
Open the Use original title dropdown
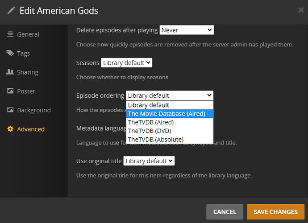[149, 161]
